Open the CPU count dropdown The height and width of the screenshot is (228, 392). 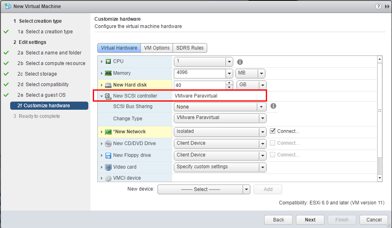coord(229,61)
